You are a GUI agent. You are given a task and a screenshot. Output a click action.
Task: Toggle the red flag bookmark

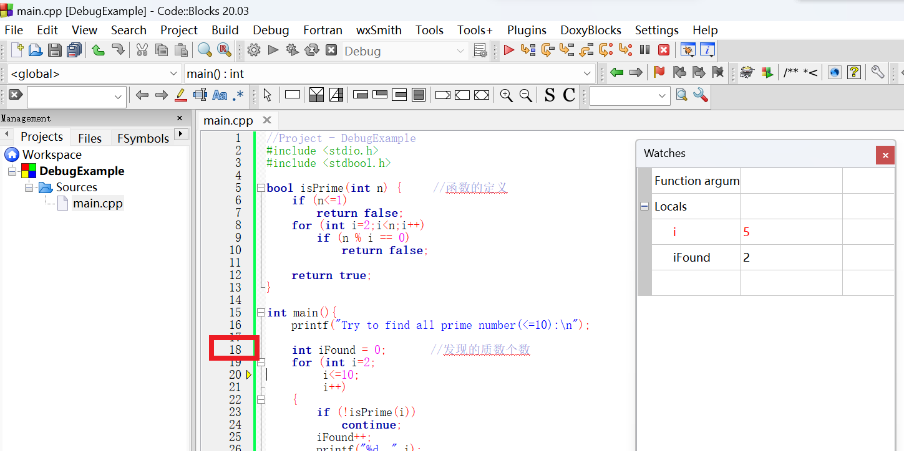pyautogui.click(x=659, y=73)
